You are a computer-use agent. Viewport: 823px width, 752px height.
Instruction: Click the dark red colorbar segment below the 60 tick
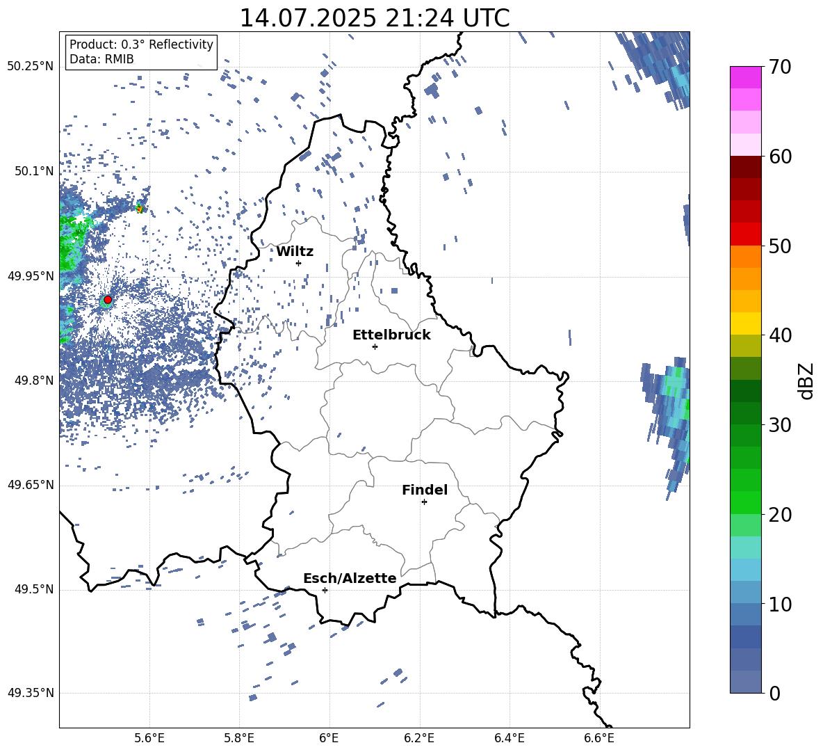pos(745,167)
